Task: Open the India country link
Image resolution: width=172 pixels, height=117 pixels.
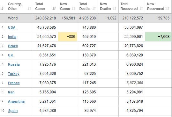Action: 12,37
